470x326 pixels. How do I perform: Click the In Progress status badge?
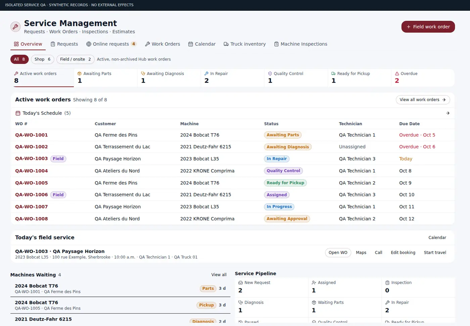[279, 207]
